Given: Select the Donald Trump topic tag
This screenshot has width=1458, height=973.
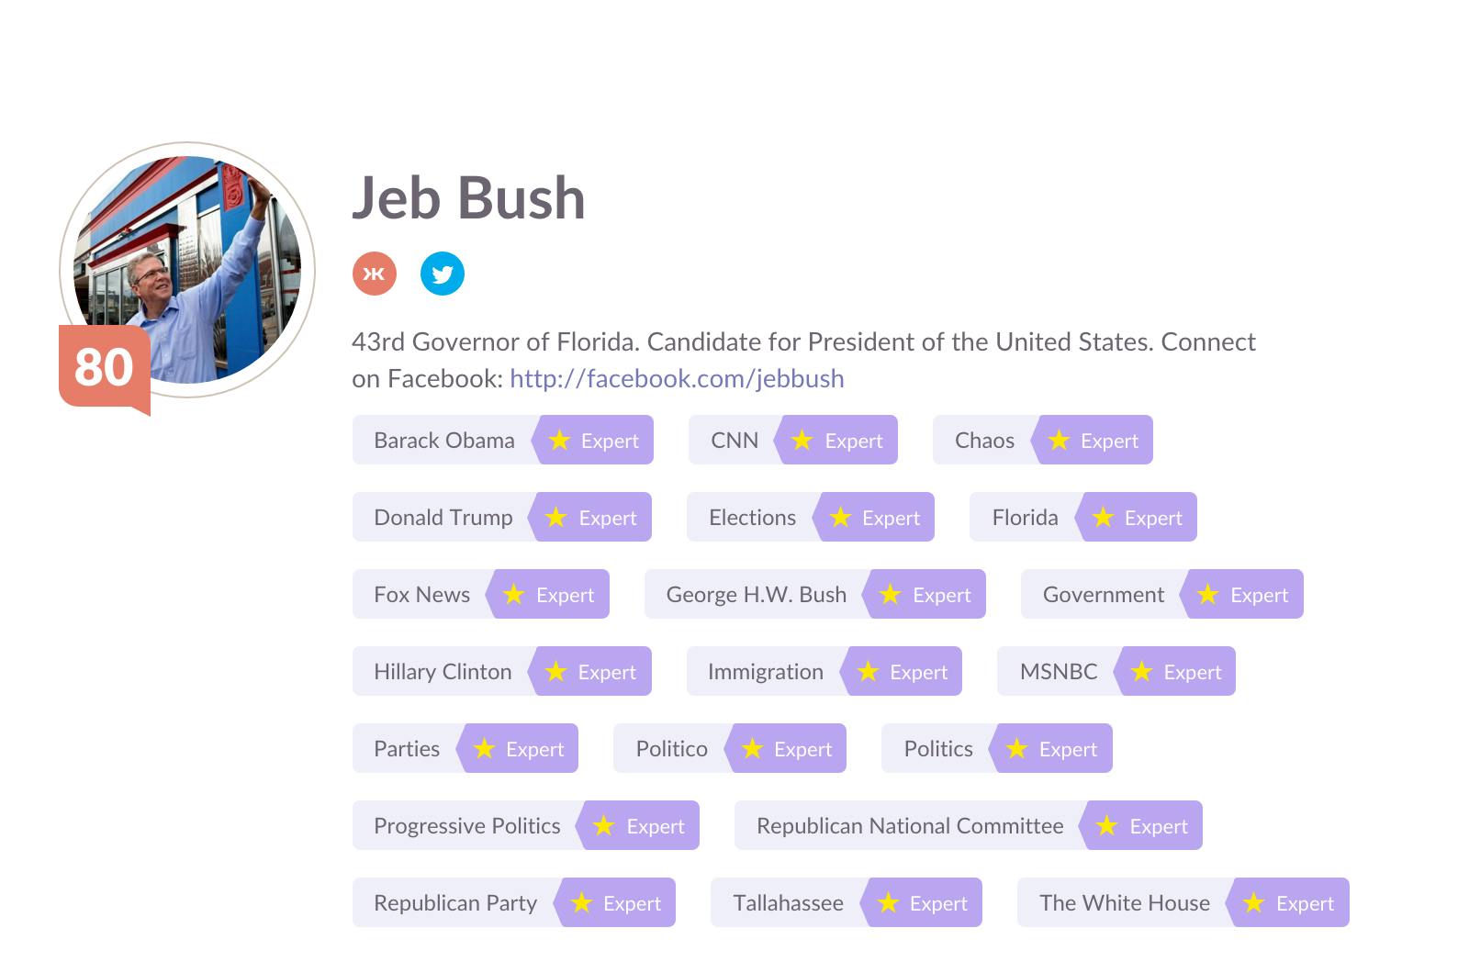Looking at the screenshot, I should coord(443,518).
